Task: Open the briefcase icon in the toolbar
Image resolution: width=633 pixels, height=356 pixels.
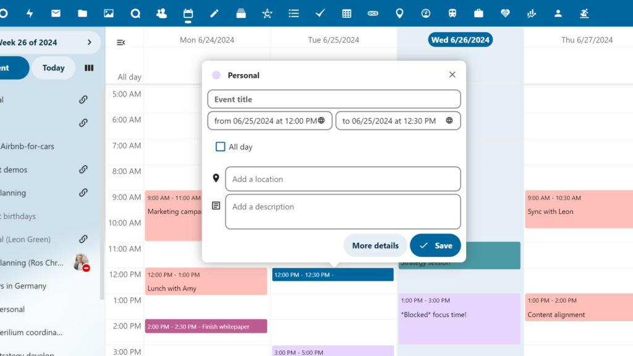Action: (x=479, y=13)
